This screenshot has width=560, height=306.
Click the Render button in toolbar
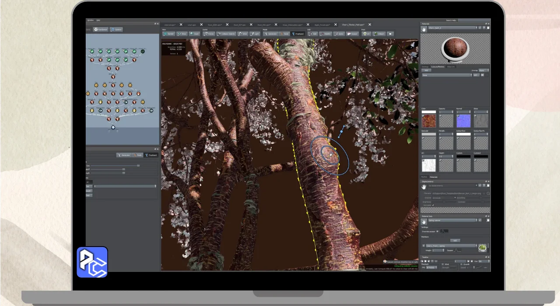click(x=168, y=34)
